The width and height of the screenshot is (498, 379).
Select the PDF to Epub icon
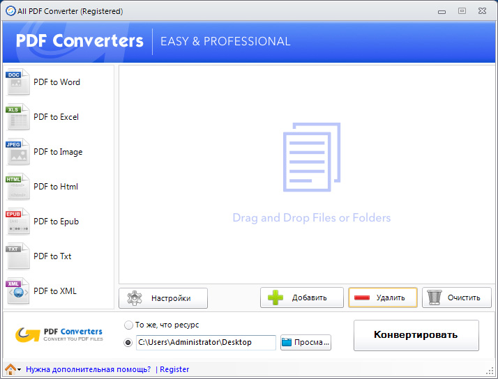18,222
